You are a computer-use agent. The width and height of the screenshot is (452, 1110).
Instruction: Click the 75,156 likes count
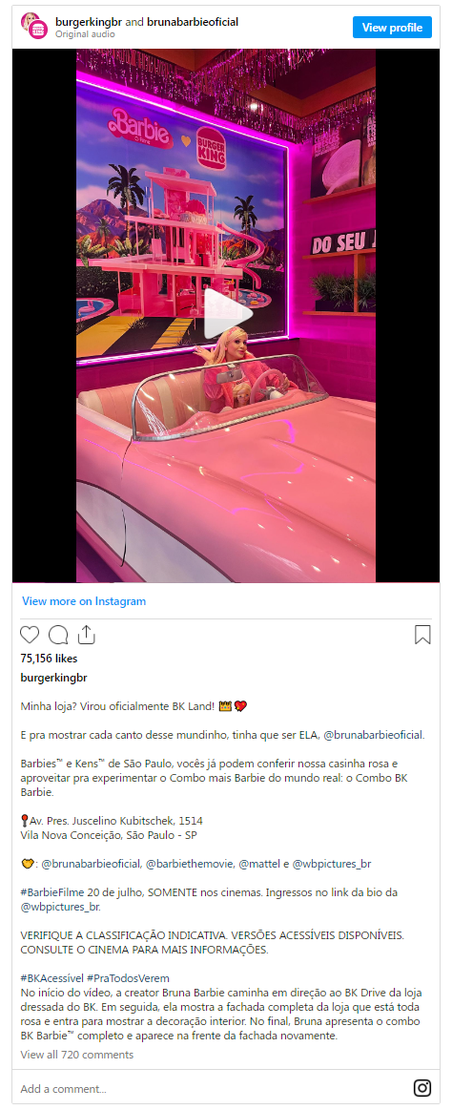coord(49,659)
